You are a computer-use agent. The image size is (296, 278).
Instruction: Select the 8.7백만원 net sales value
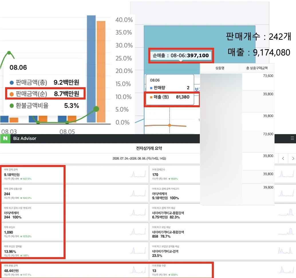point(66,94)
